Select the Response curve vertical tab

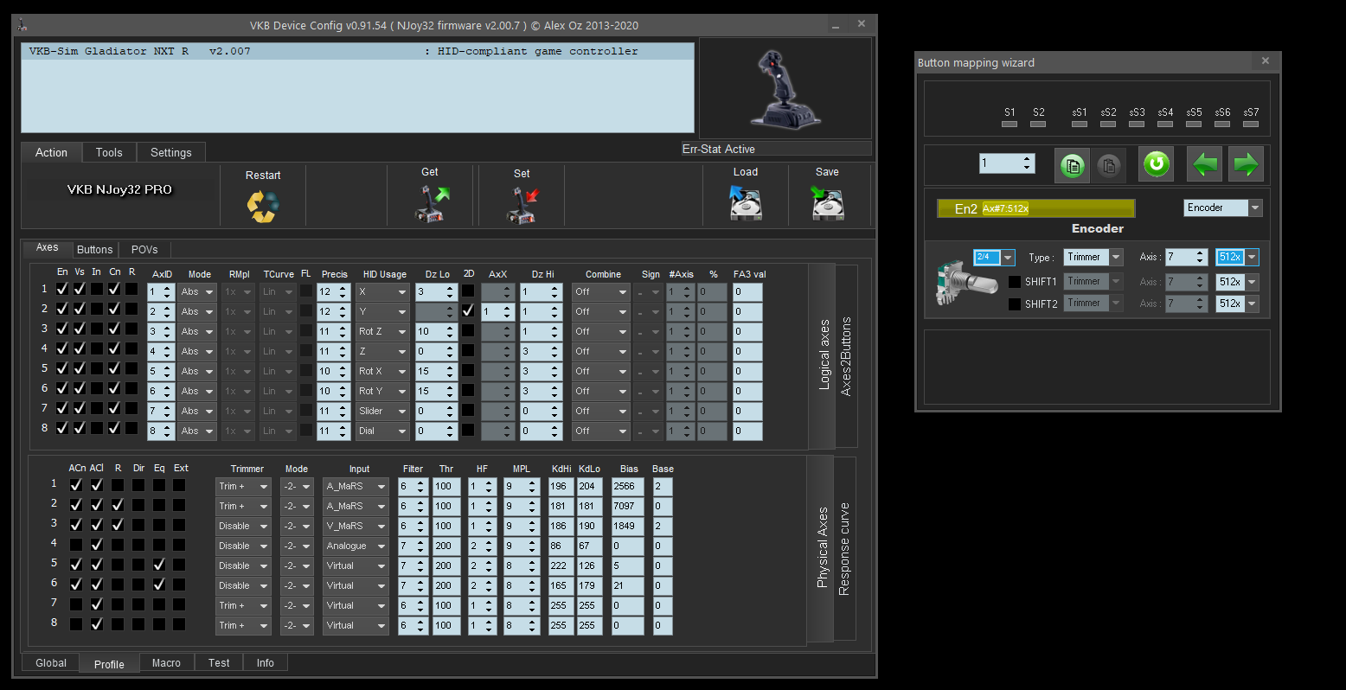(x=844, y=548)
